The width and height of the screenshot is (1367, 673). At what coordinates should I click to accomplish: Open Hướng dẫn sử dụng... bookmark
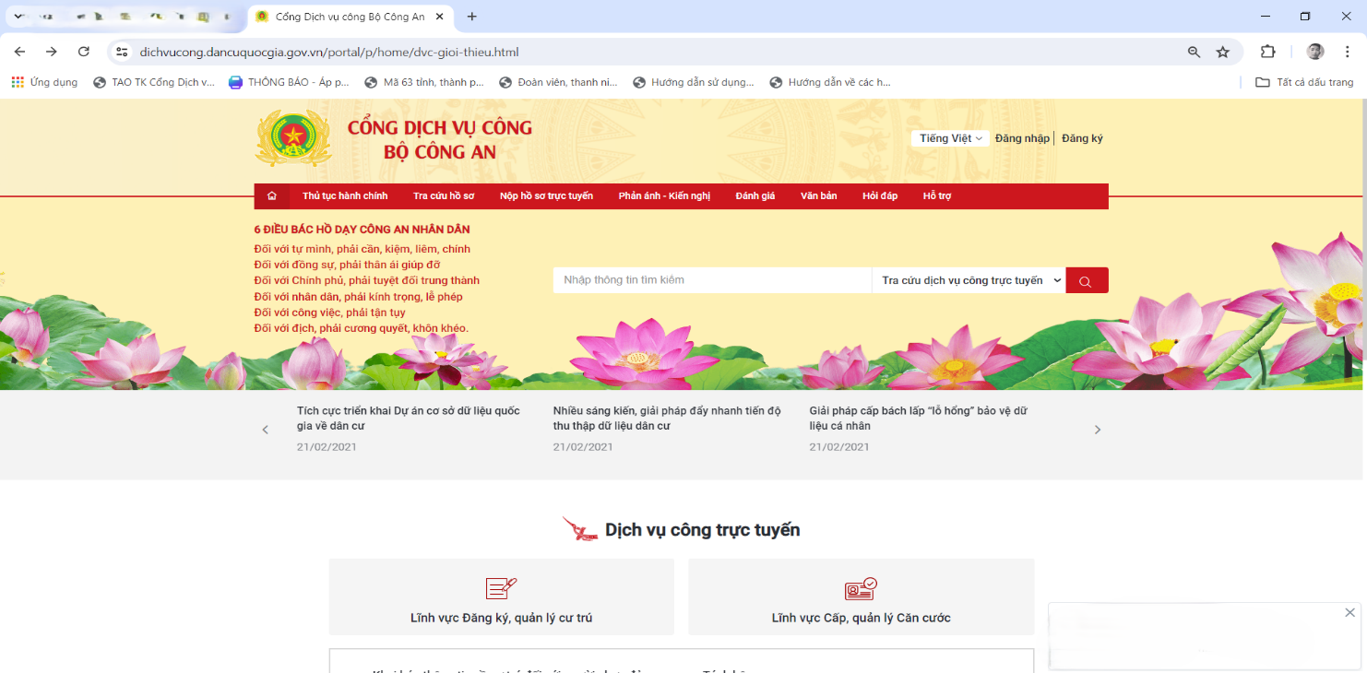click(x=694, y=82)
